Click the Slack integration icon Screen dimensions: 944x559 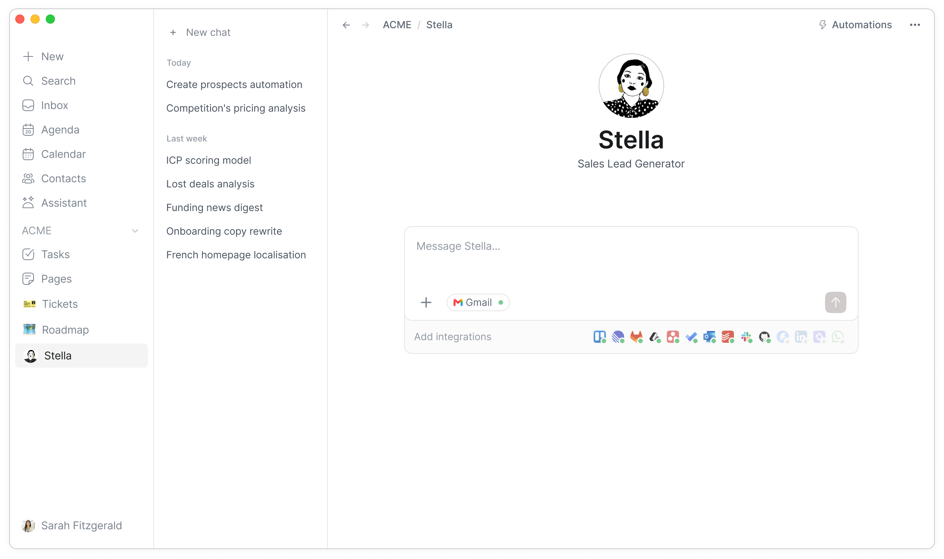point(746,337)
